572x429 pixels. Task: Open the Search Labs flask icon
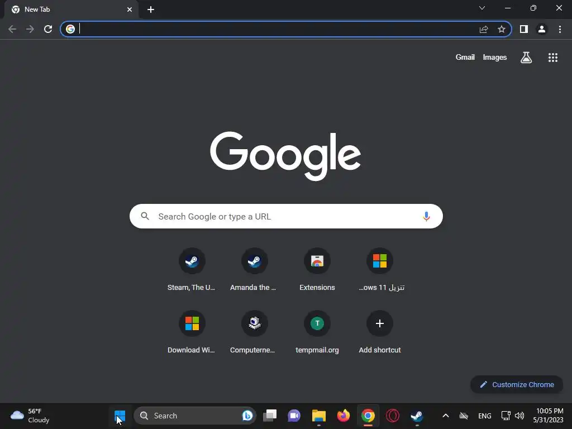pos(526,58)
